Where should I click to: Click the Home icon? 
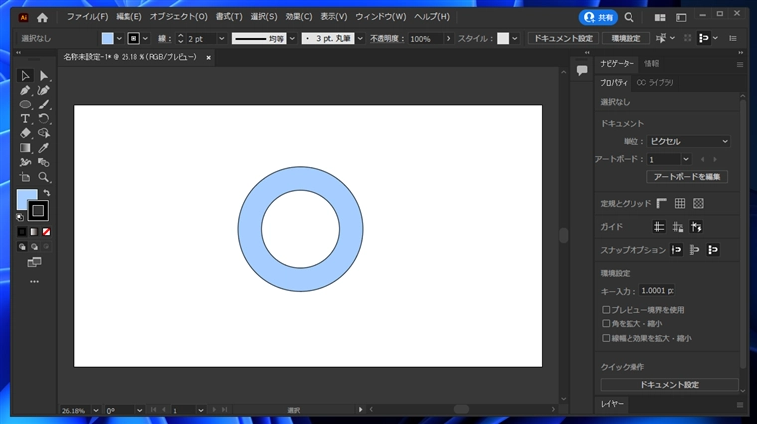click(43, 18)
